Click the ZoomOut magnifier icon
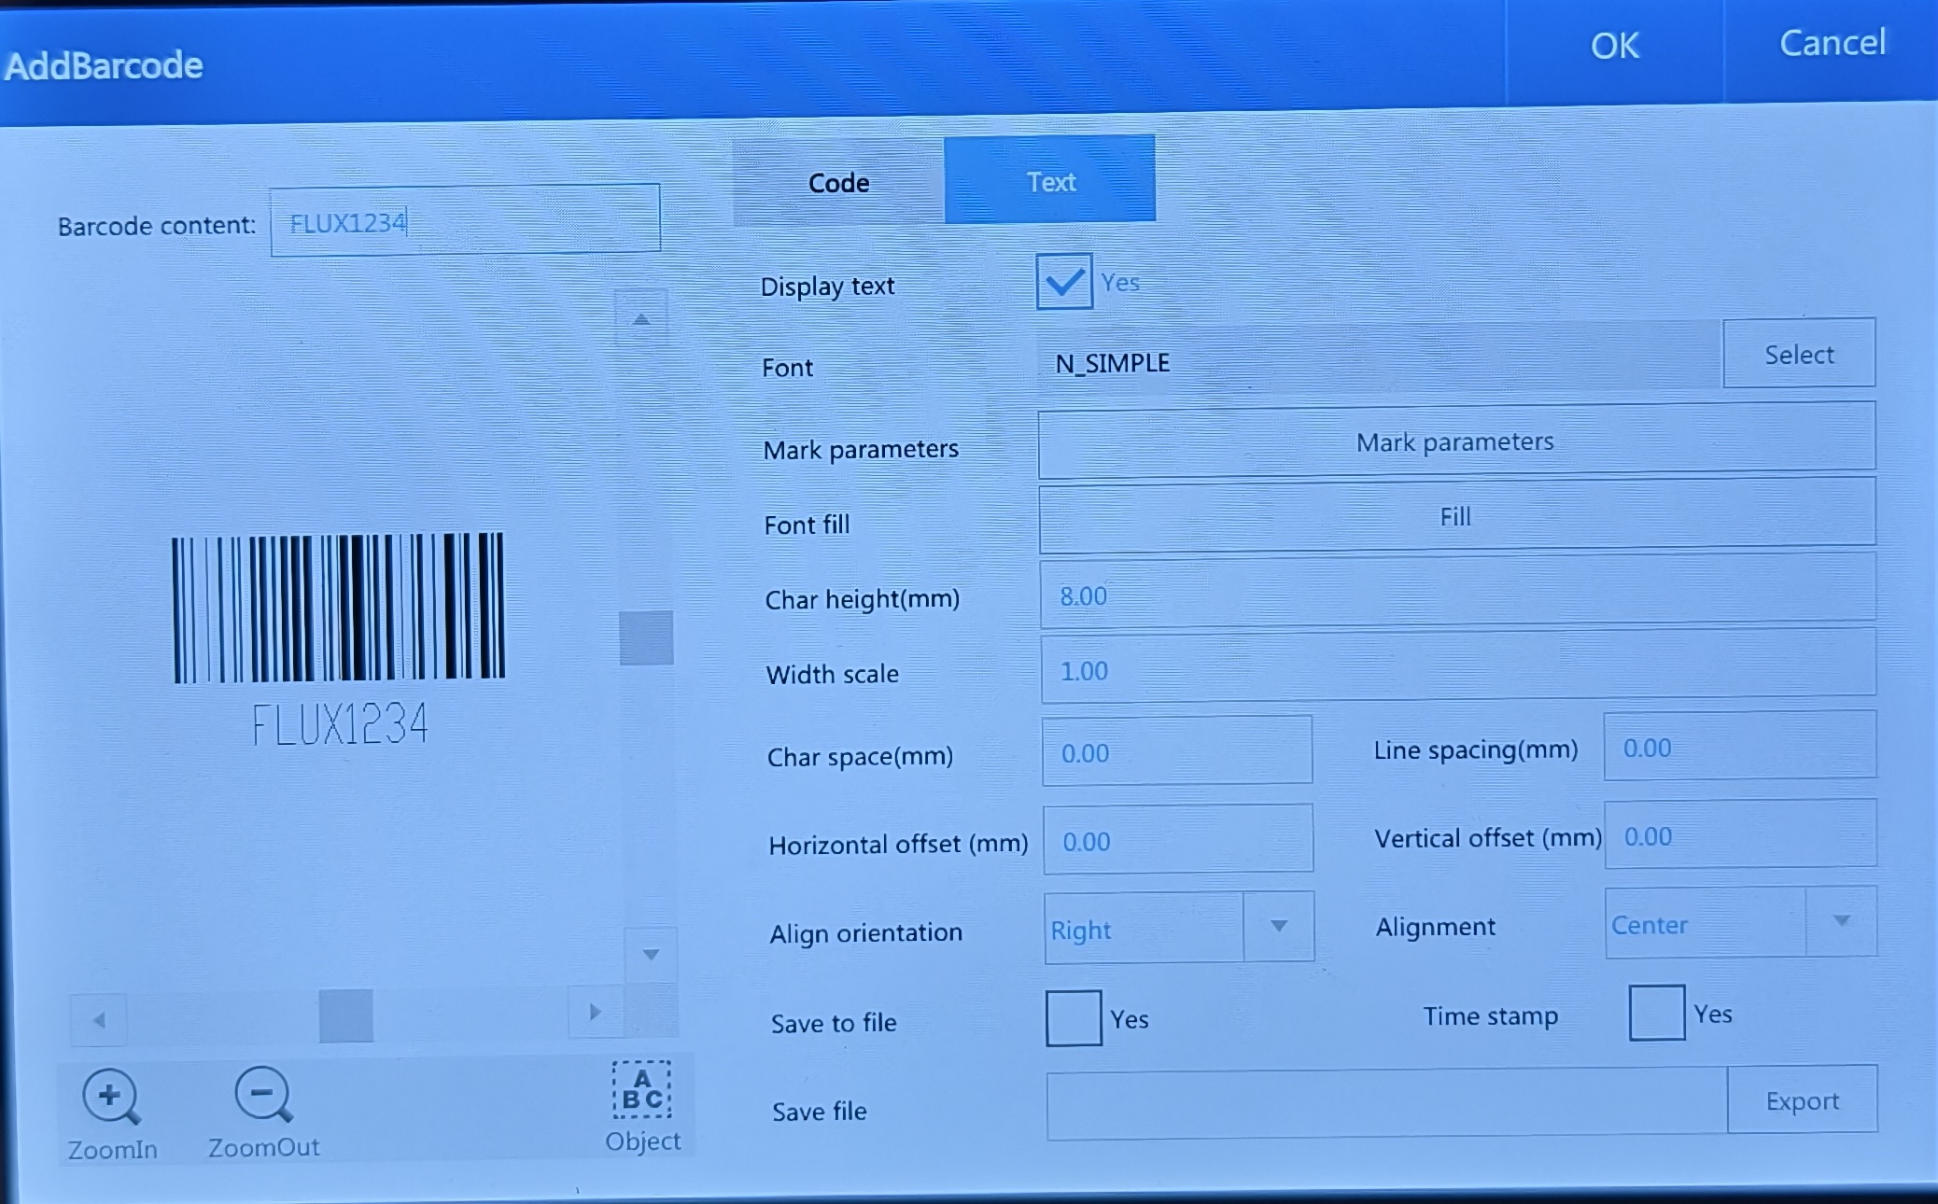 point(263,1095)
